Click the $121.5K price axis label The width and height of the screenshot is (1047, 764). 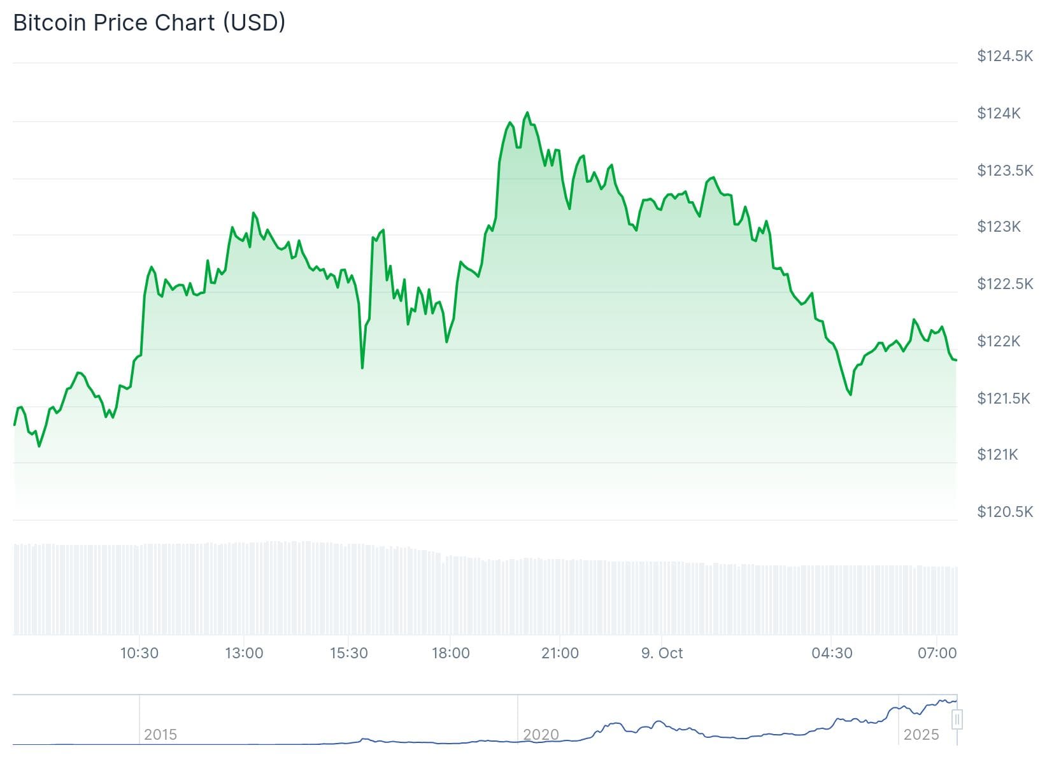(1003, 399)
